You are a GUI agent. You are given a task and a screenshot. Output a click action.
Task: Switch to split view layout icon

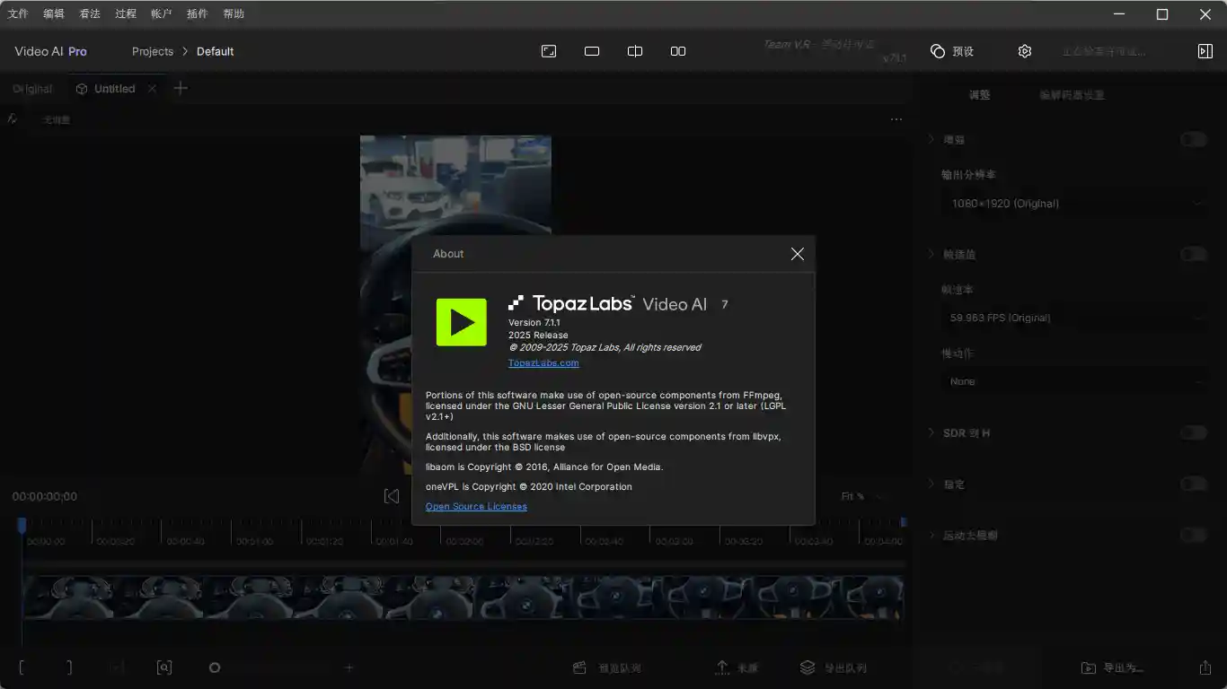(635, 51)
